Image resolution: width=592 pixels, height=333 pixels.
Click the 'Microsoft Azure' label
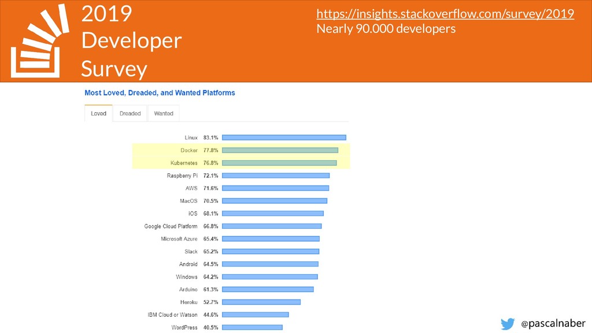click(x=179, y=239)
